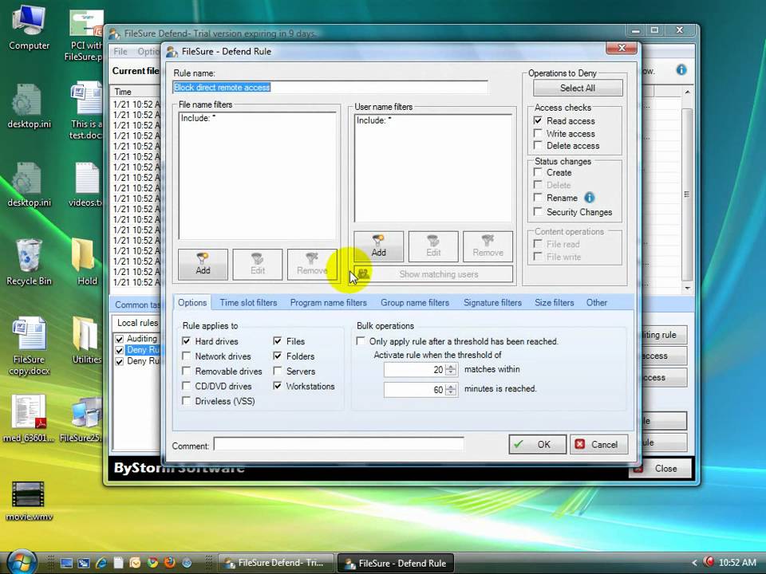766x574 pixels.
Task: Open Computer desktop icon
Action: click(x=29, y=27)
